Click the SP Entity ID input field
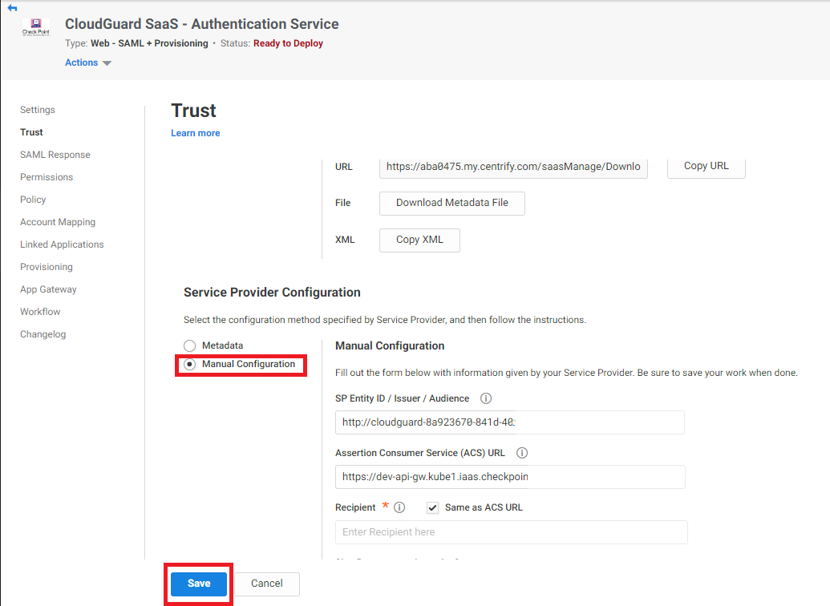 pyautogui.click(x=510, y=422)
